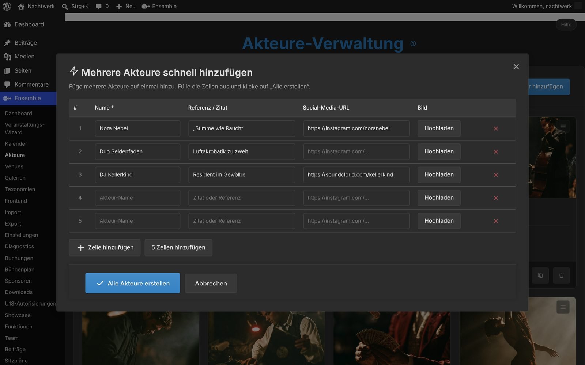Open the WordPress logo menu
Viewport: 585px width, 365px height.
pos(7,6)
